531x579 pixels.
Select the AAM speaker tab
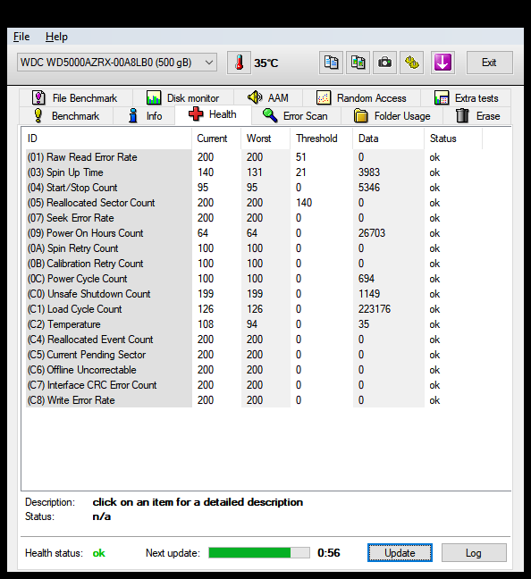tap(268, 98)
